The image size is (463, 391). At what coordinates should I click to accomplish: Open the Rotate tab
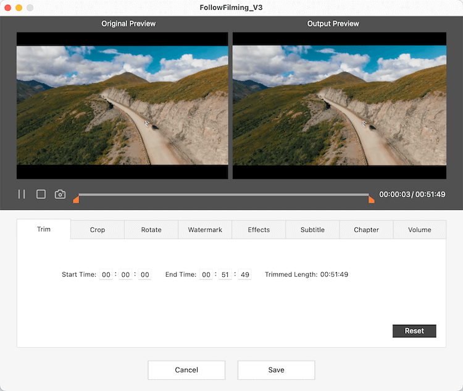click(151, 230)
